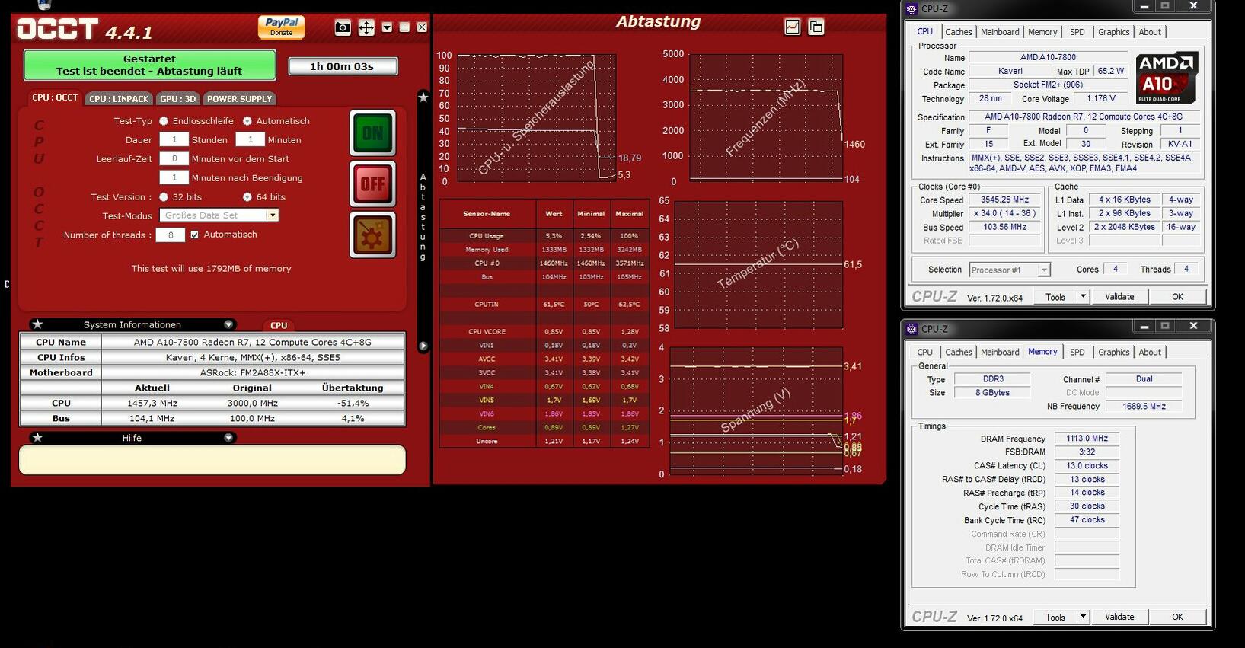Open the OCCT title bar dropdown arrow
The image size is (1245, 648).
click(387, 27)
